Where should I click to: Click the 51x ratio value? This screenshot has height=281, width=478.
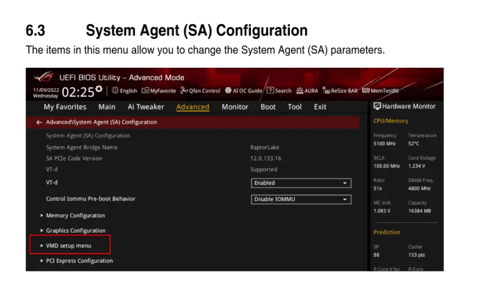coord(377,189)
